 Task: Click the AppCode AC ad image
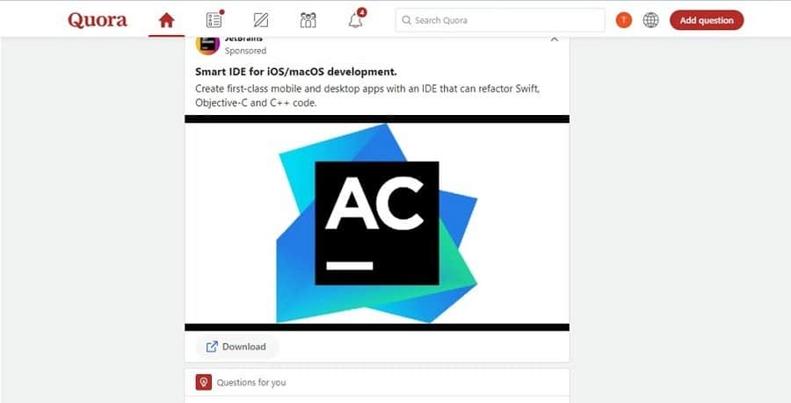pyautogui.click(x=377, y=223)
